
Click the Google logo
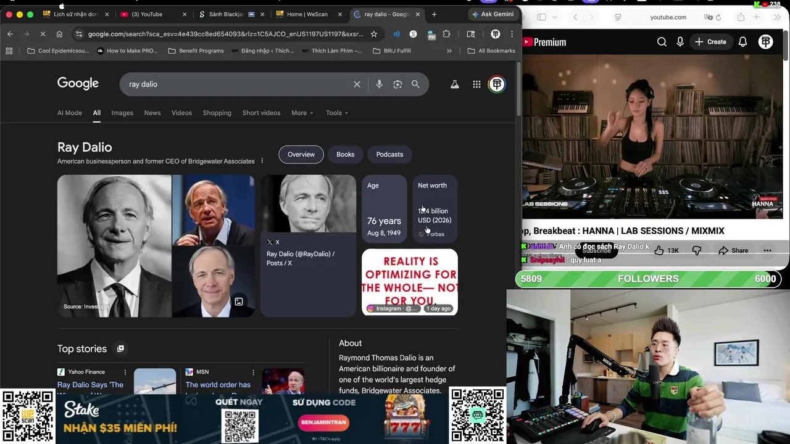78,83
